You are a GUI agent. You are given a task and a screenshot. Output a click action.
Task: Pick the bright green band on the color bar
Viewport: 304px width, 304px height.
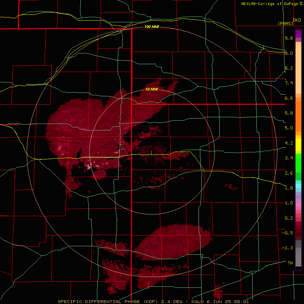click(298, 163)
